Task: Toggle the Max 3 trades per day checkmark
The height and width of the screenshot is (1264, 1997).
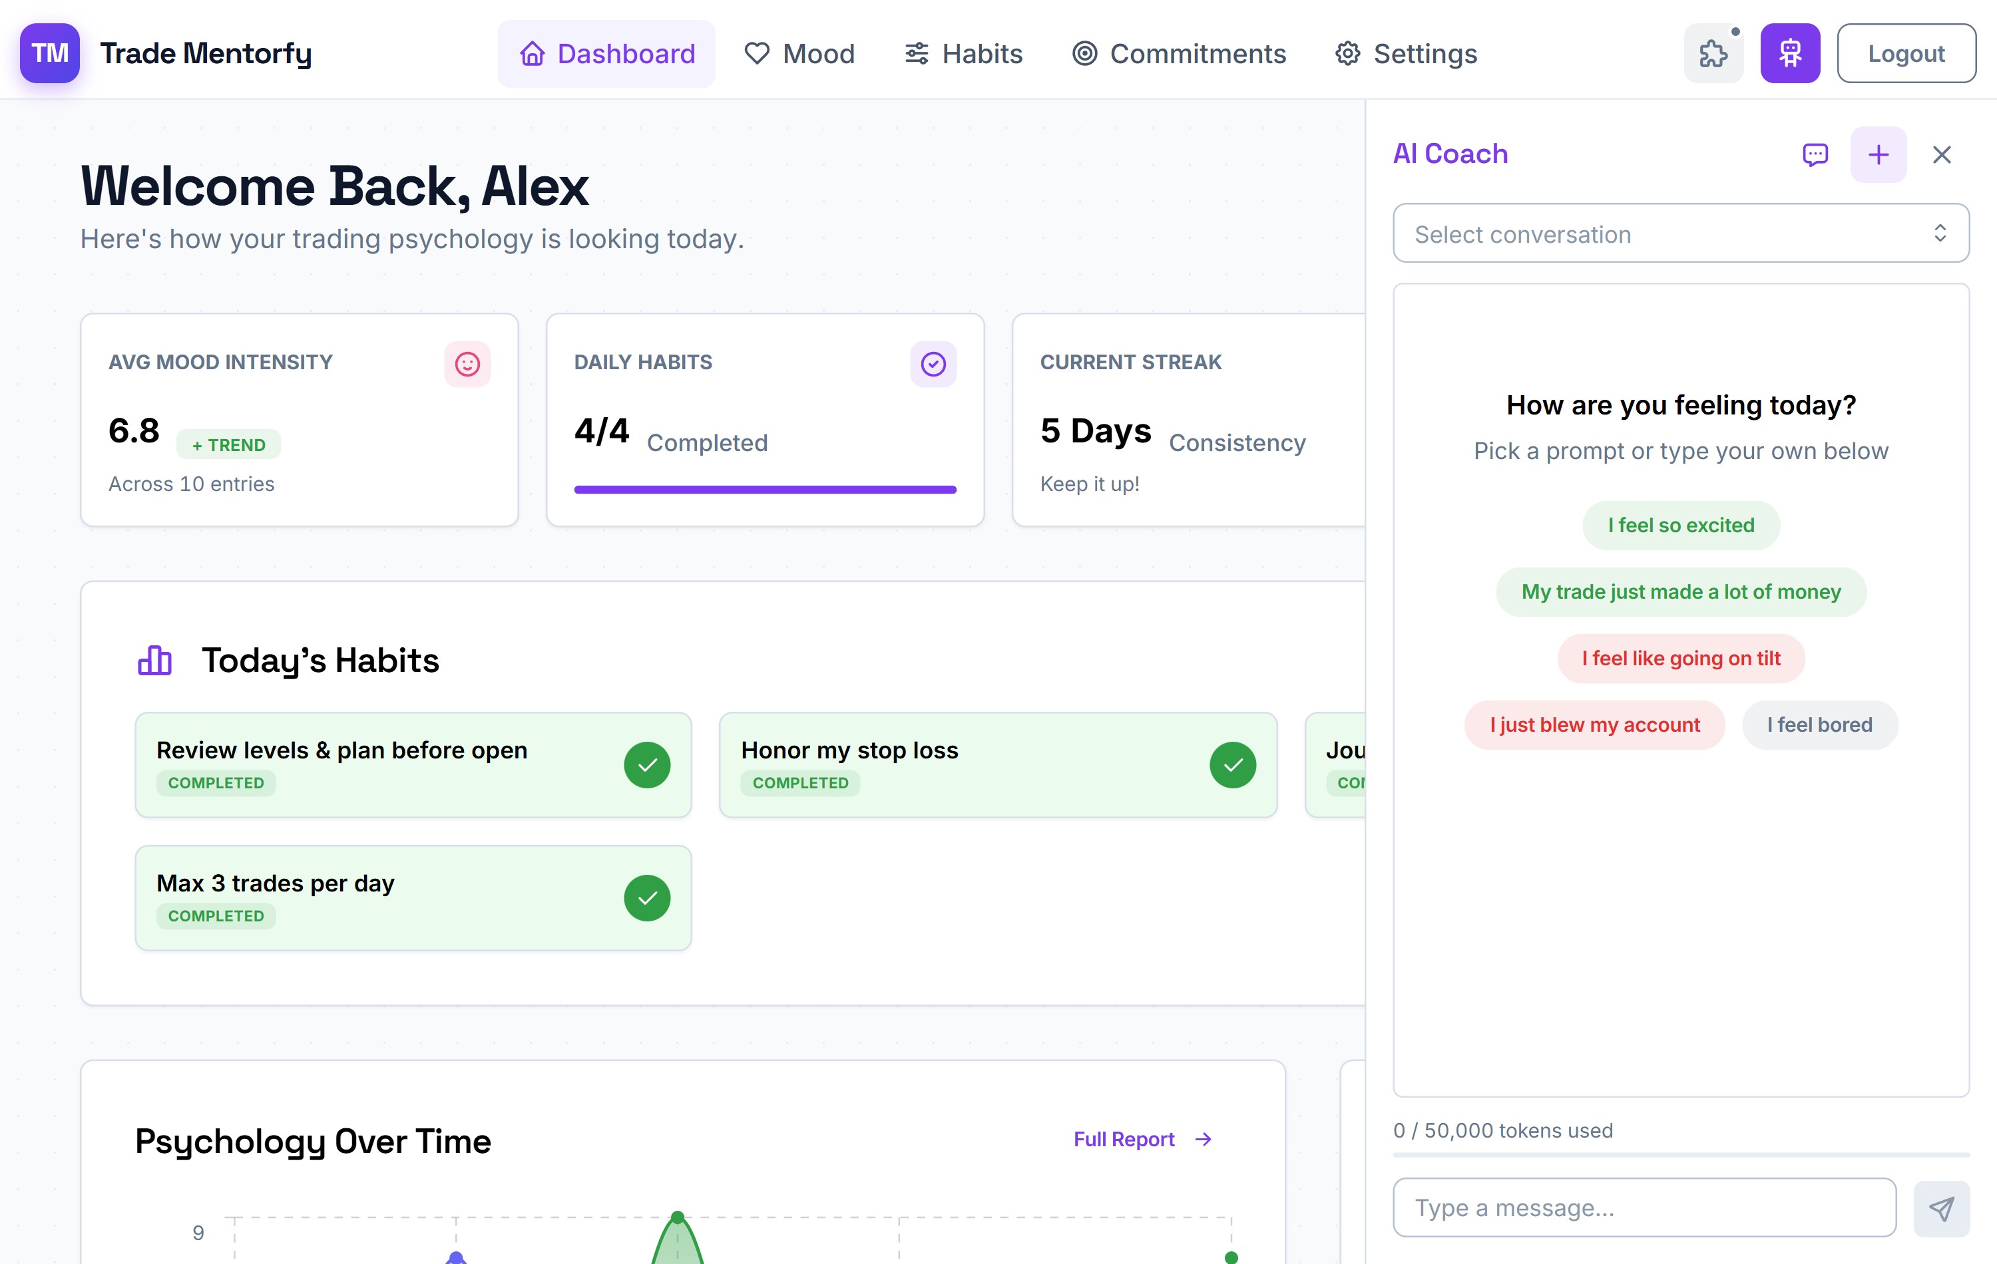Action: (x=648, y=897)
